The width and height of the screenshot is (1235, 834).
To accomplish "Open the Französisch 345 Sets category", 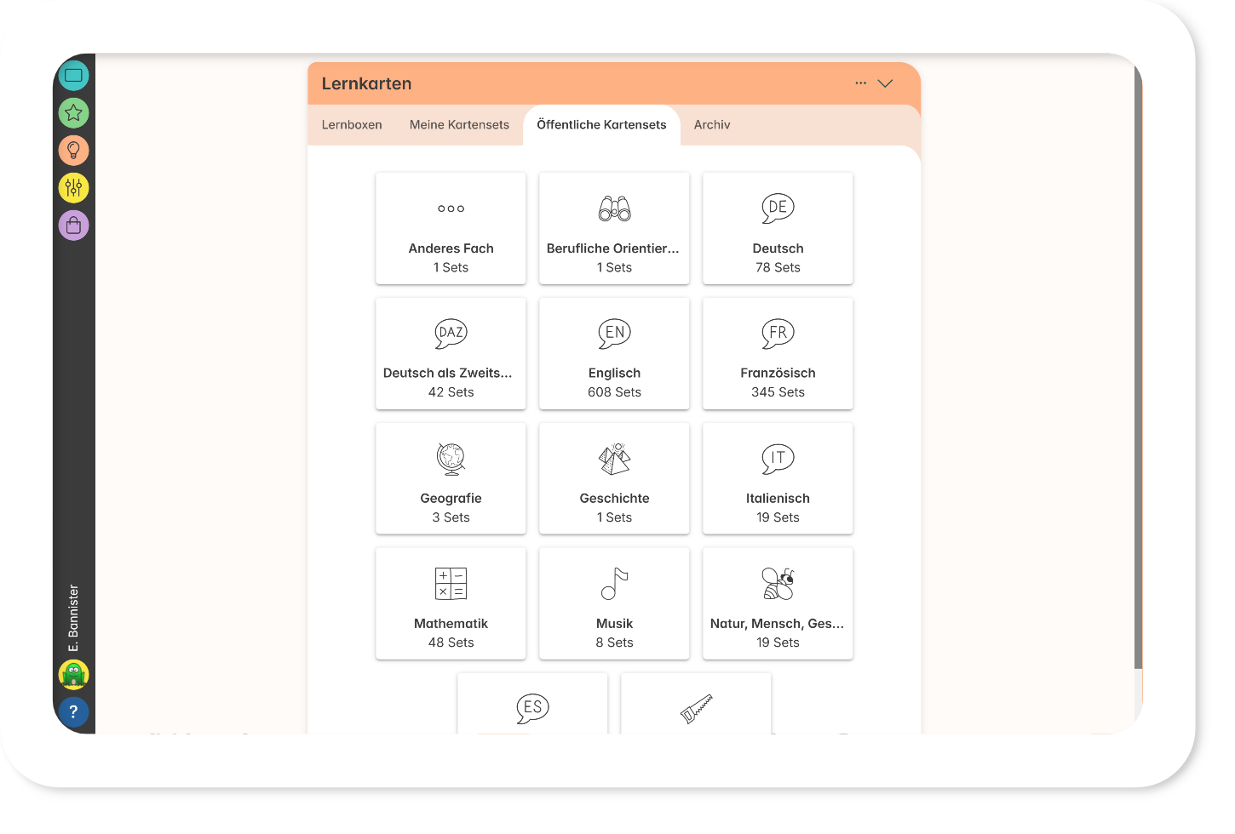I will [778, 354].
